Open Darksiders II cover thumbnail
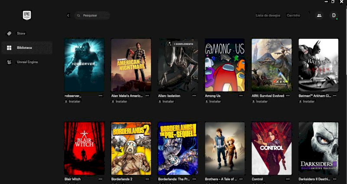The image size is (347, 184). point(318,149)
